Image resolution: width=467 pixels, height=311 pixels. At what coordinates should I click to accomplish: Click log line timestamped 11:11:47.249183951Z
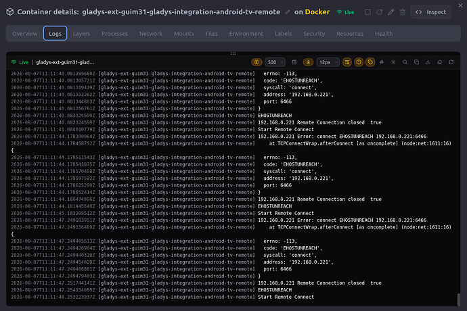coord(219,220)
